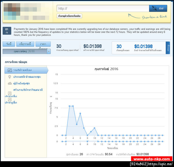
Task: Click monthly earnings $0.01398 below chart
Action: click(x=143, y=154)
